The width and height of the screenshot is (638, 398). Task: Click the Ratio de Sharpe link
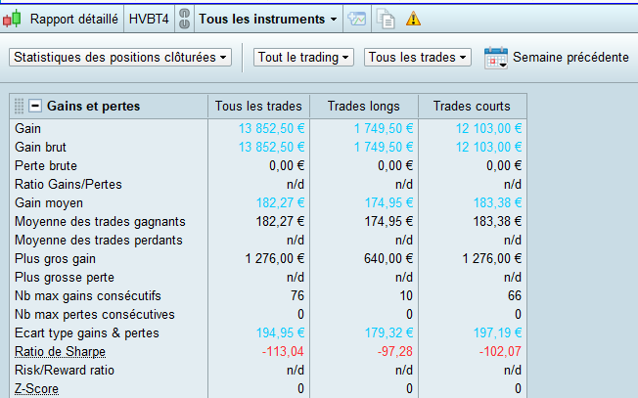click(61, 352)
